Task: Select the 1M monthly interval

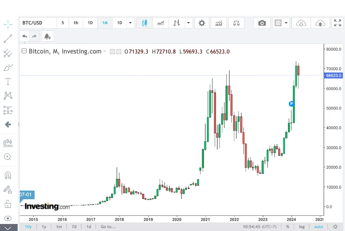Action: (105, 23)
